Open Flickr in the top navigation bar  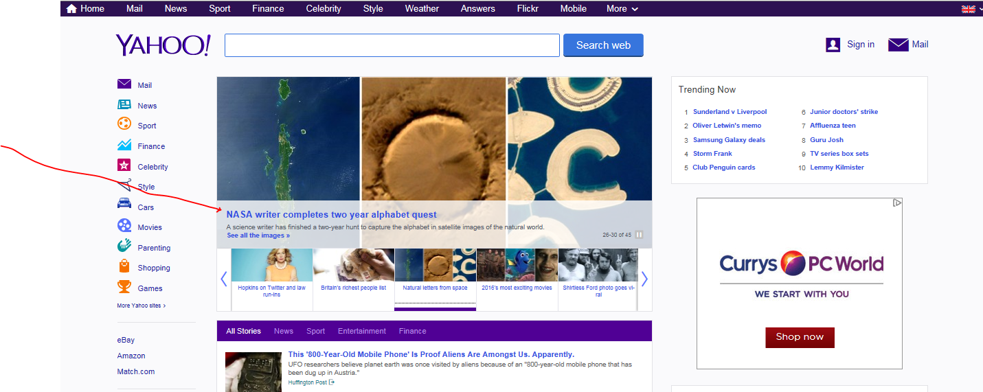click(x=528, y=9)
